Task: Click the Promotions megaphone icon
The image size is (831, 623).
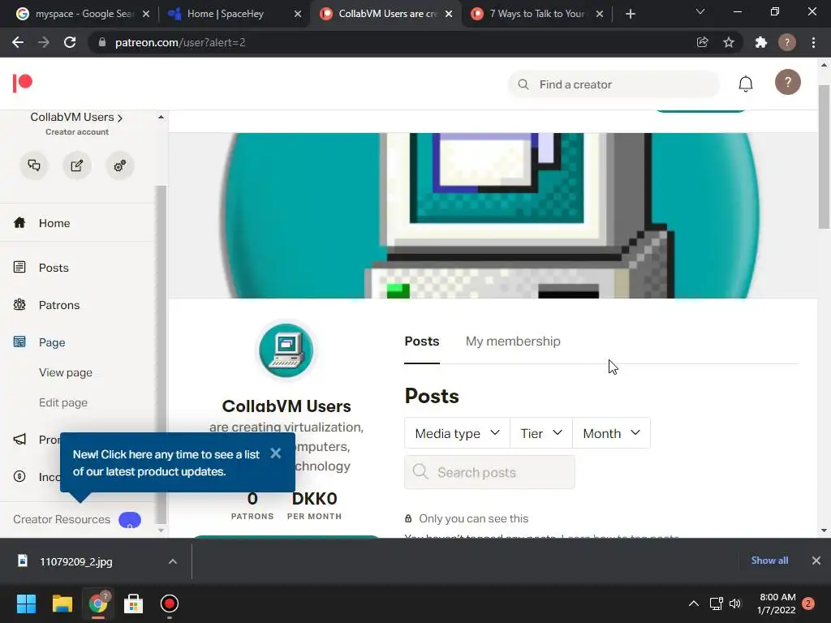Action: point(19,439)
